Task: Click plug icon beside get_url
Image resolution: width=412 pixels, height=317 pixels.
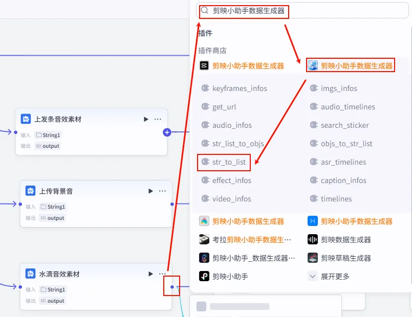Action: point(205,106)
